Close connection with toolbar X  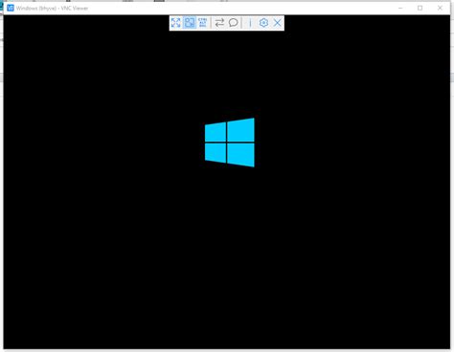(278, 23)
